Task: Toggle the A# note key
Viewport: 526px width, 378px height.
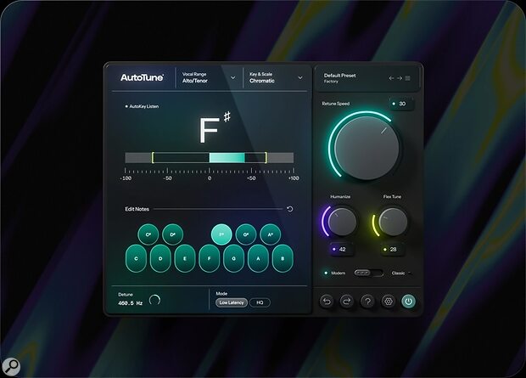Action: pos(271,234)
